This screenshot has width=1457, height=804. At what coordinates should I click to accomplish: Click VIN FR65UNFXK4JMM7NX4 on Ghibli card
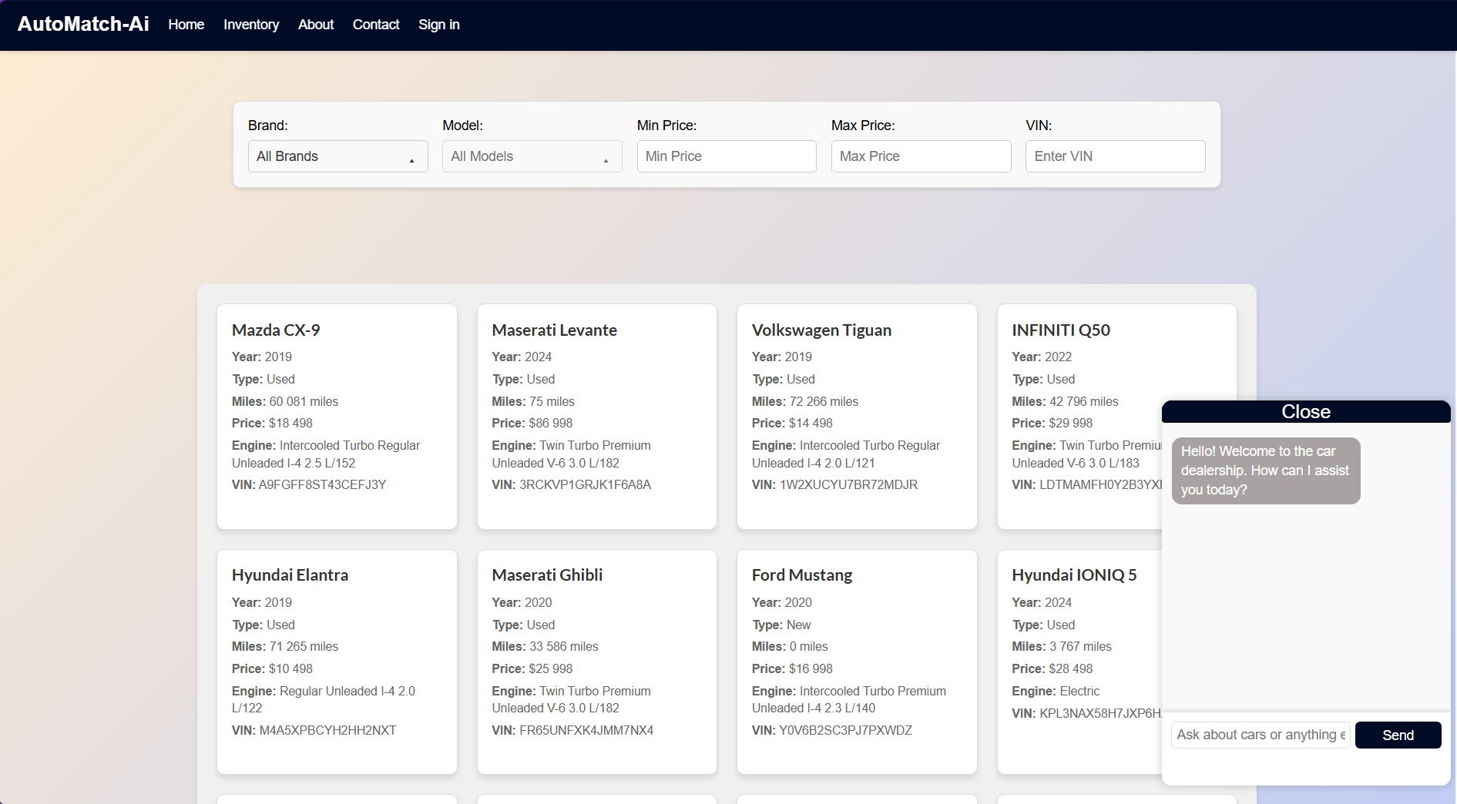pos(586,731)
